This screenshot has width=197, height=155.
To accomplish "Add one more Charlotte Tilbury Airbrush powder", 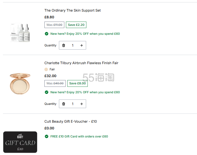I will click(x=82, y=104).
